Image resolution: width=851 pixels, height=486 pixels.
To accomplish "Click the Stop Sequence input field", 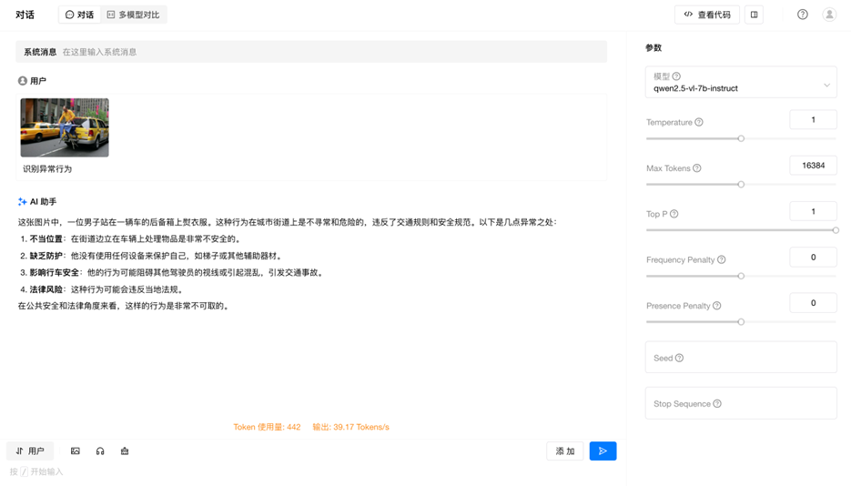I will (x=741, y=403).
